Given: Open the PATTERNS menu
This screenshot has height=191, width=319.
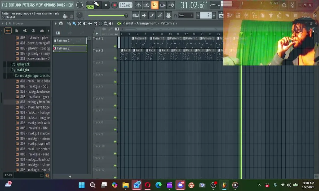Looking at the screenshot, I should pos(28,5).
